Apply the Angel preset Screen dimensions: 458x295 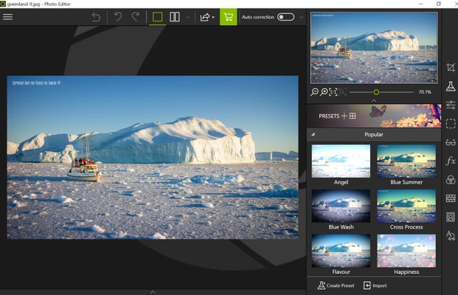341,165
